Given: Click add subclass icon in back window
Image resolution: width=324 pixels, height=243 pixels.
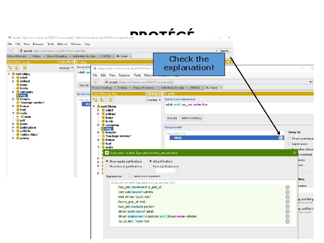Looking at the screenshot, I should (x=10, y=68).
